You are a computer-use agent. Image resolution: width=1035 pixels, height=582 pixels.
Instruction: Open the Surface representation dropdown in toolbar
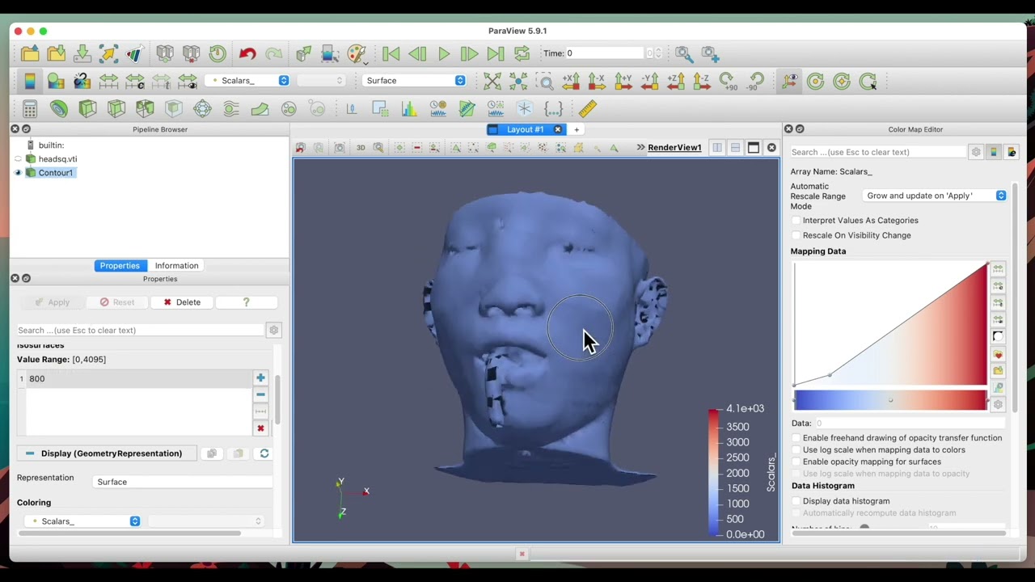tap(415, 81)
